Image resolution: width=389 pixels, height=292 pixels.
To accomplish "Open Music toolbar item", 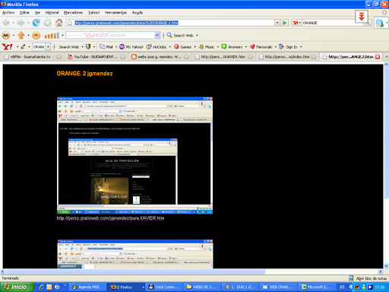I will click(x=207, y=47).
